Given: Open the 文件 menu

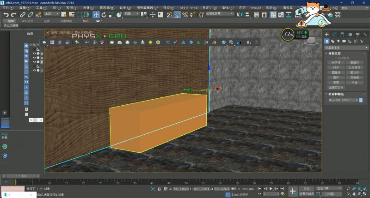Looking at the screenshot, I should [x=6, y=8].
